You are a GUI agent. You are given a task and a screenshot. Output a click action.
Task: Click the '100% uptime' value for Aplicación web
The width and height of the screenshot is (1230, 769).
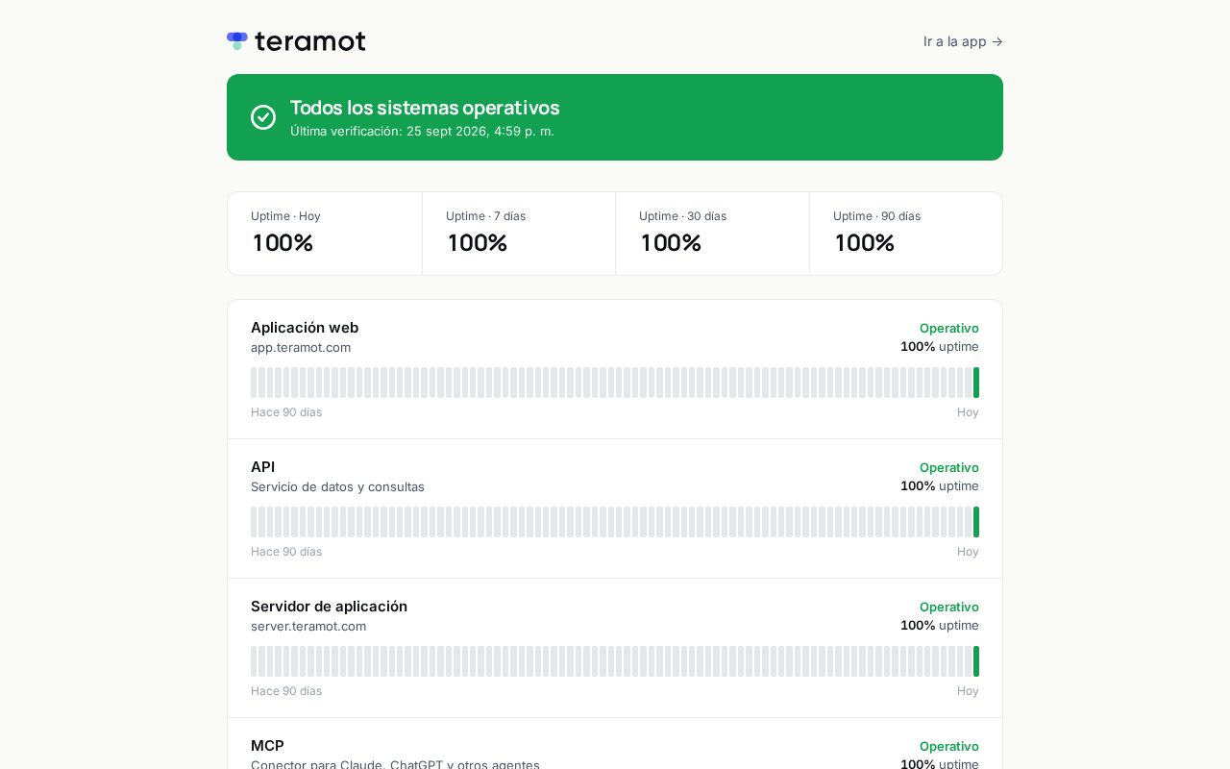(940, 346)
